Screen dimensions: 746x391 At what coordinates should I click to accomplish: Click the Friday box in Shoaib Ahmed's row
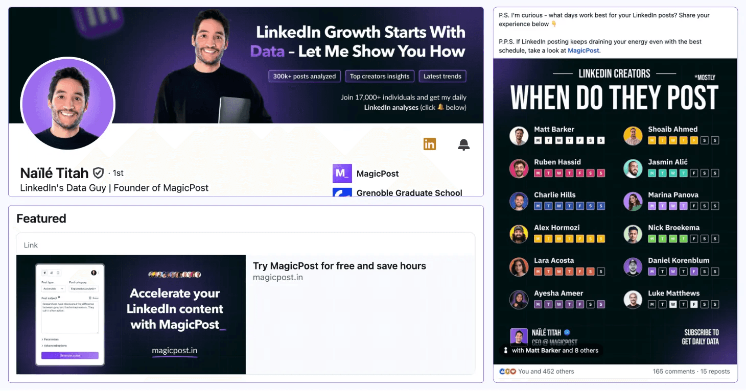694,140
